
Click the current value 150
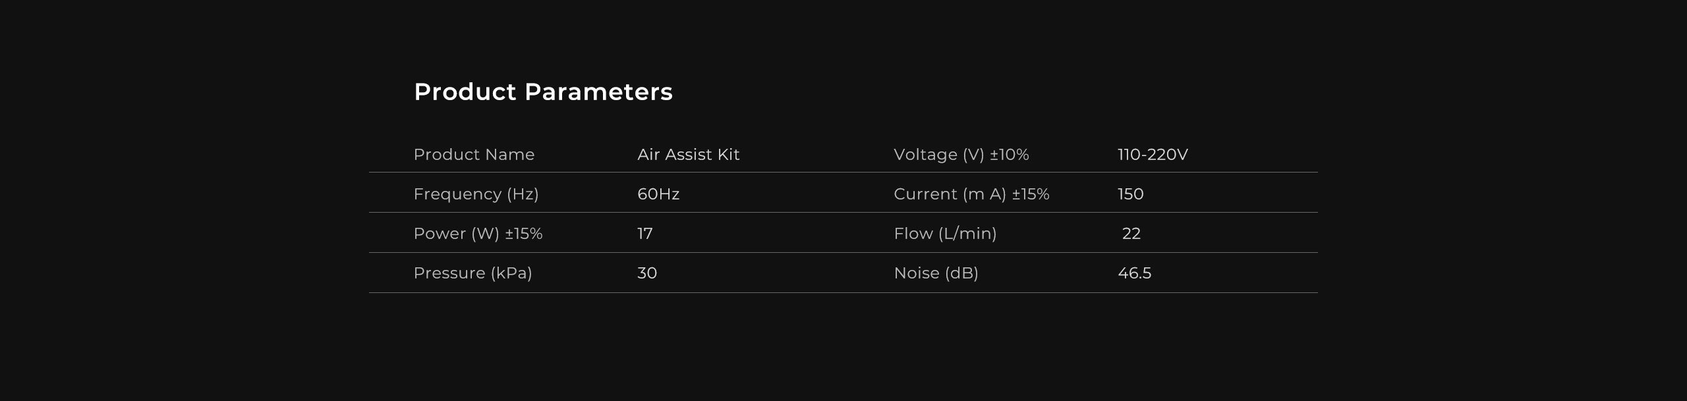point(1131,194)
